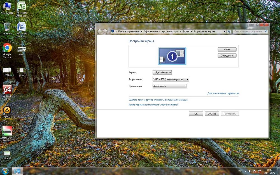This screenshot has width=280, height=175.
Task: Click Разрешение экрана breadcrumb
Action: tap(204, 31)
